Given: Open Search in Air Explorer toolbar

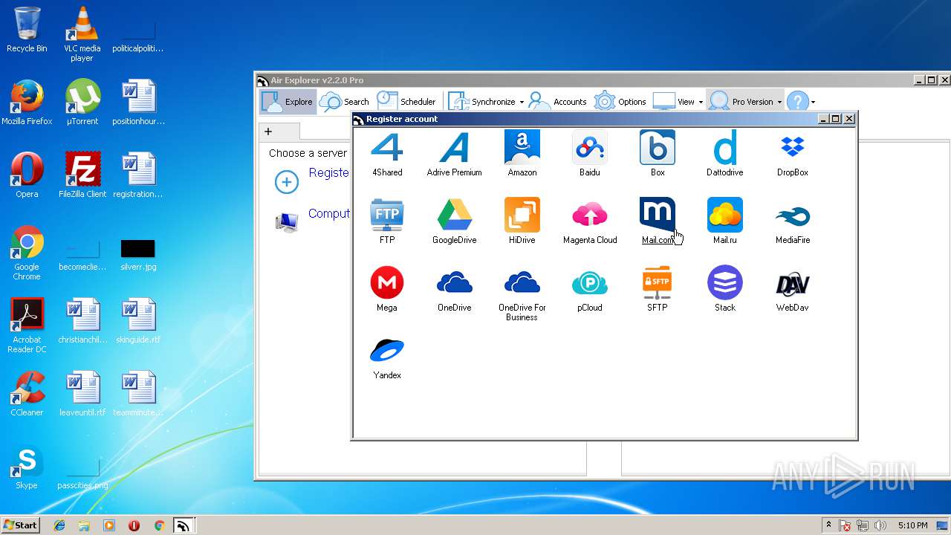Looking at the screenshot, I should pos(345,102).
